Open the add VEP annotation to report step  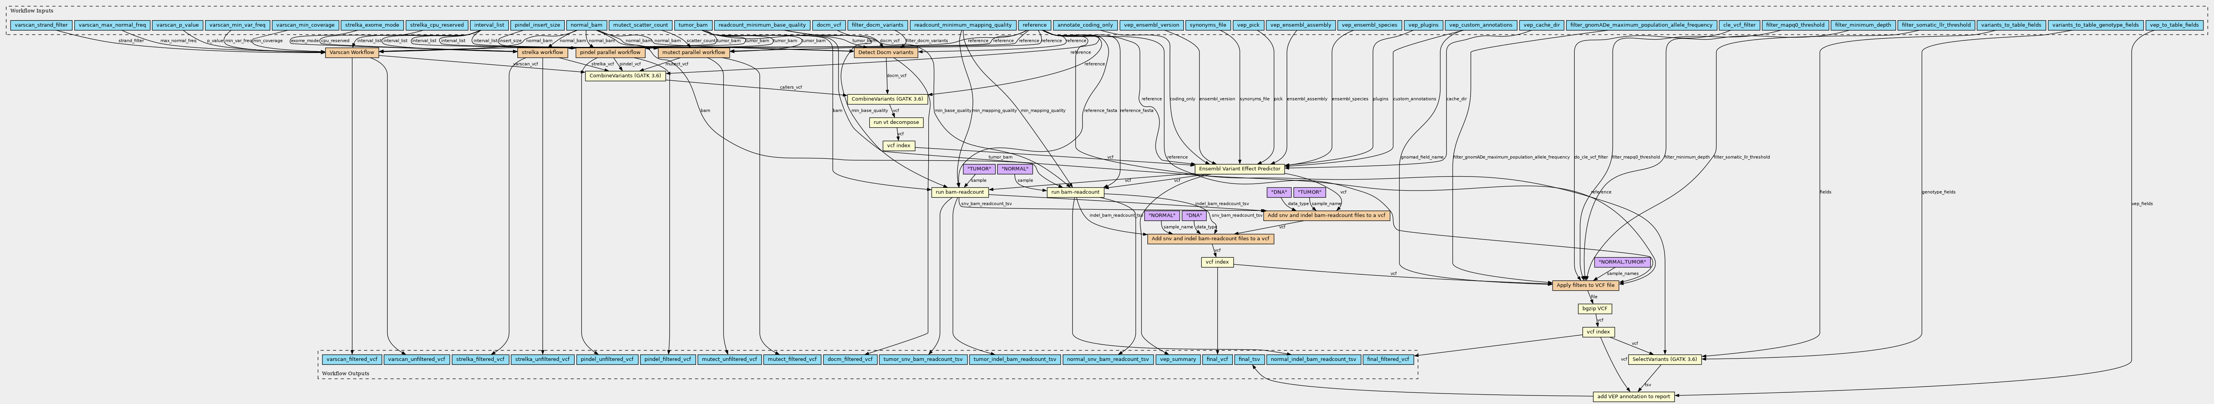[1632, 396]
